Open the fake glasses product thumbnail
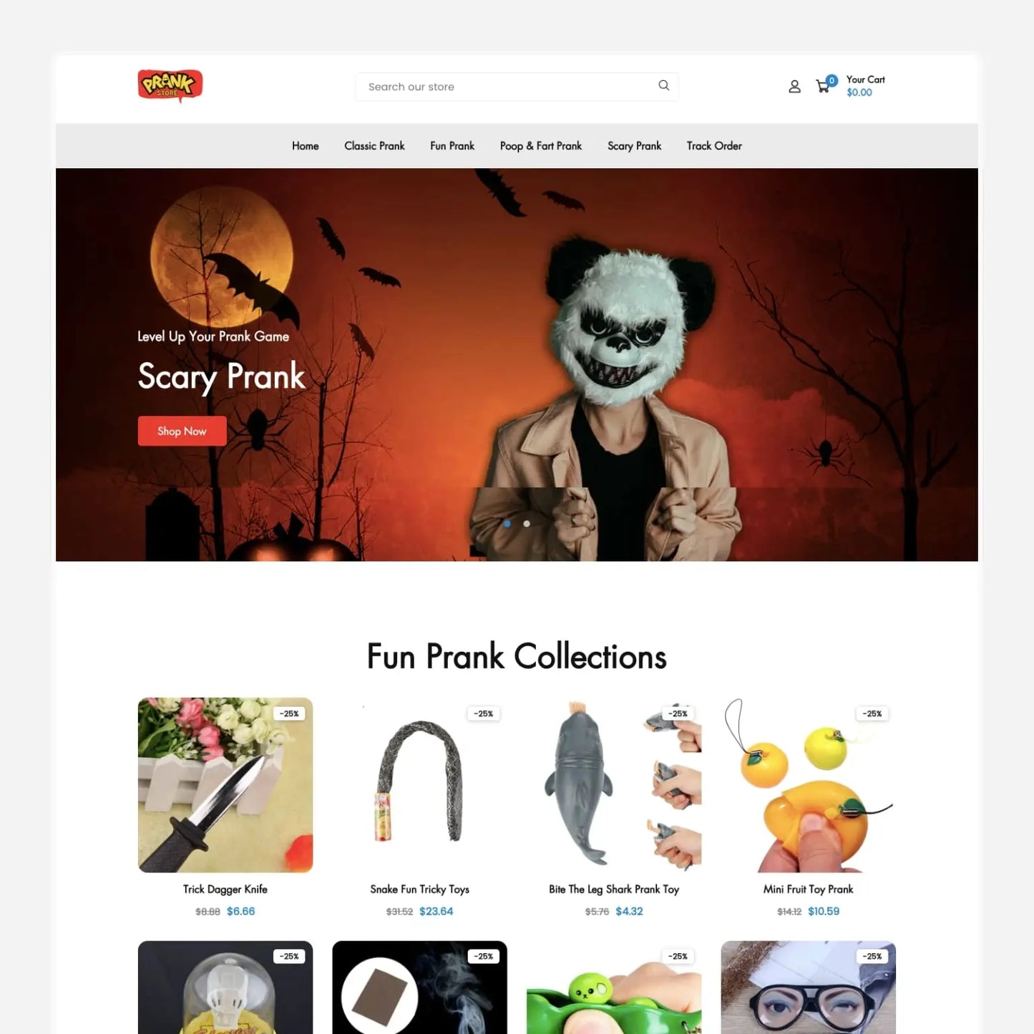 (809, 987)
